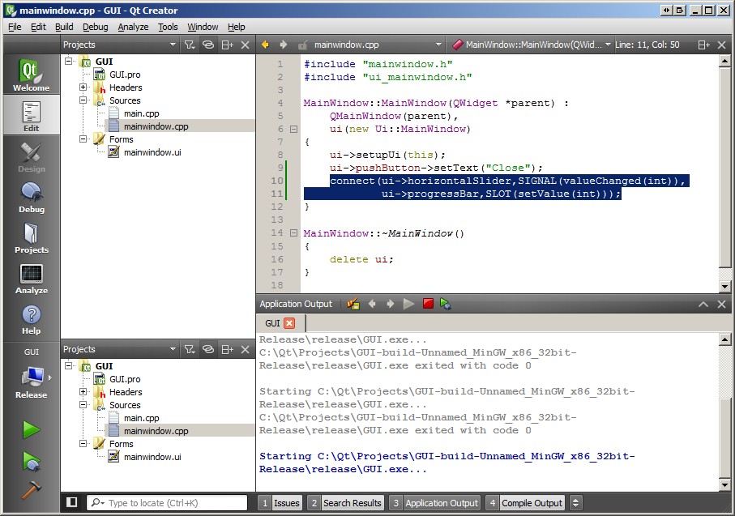Go back in editor navigation history
735x516 pixels.
(x=265, y=45)
